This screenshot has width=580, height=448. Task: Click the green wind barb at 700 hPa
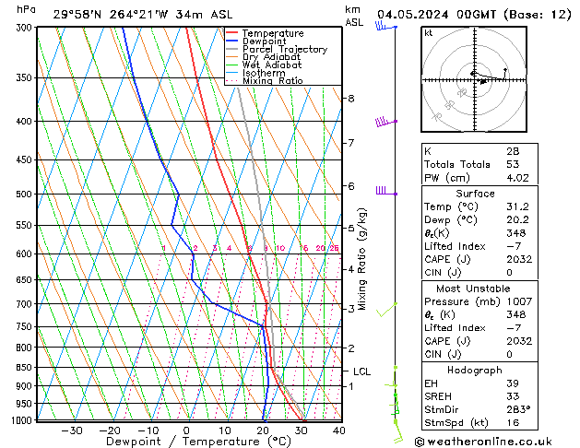click(x=386, y=310)
